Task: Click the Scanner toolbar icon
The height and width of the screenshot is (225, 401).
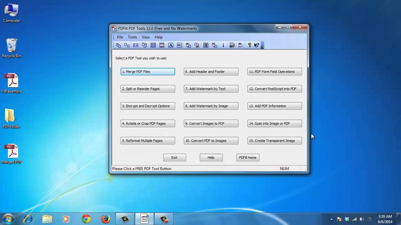Action: coord(232,45)
